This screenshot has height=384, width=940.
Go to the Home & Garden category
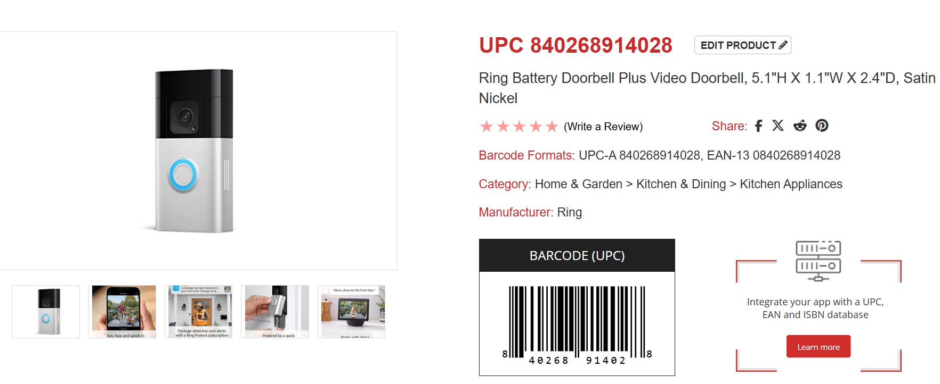pyautogui.click(x=578, y=184)
